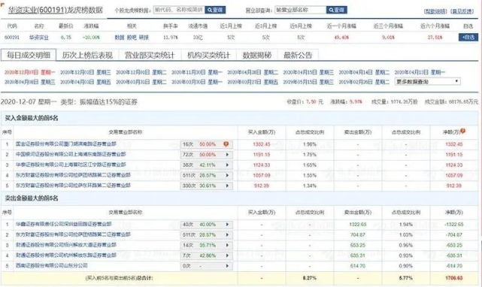Expand arrow in 华鑫证券 40次 row
The image size is (482, 287).
[x=227, y=225]
